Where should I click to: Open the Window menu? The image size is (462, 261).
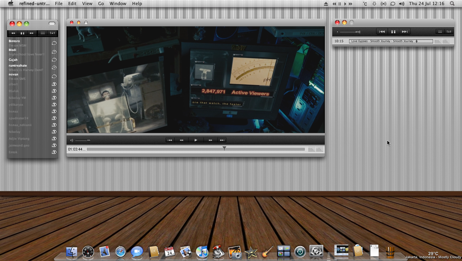point(118,3)
